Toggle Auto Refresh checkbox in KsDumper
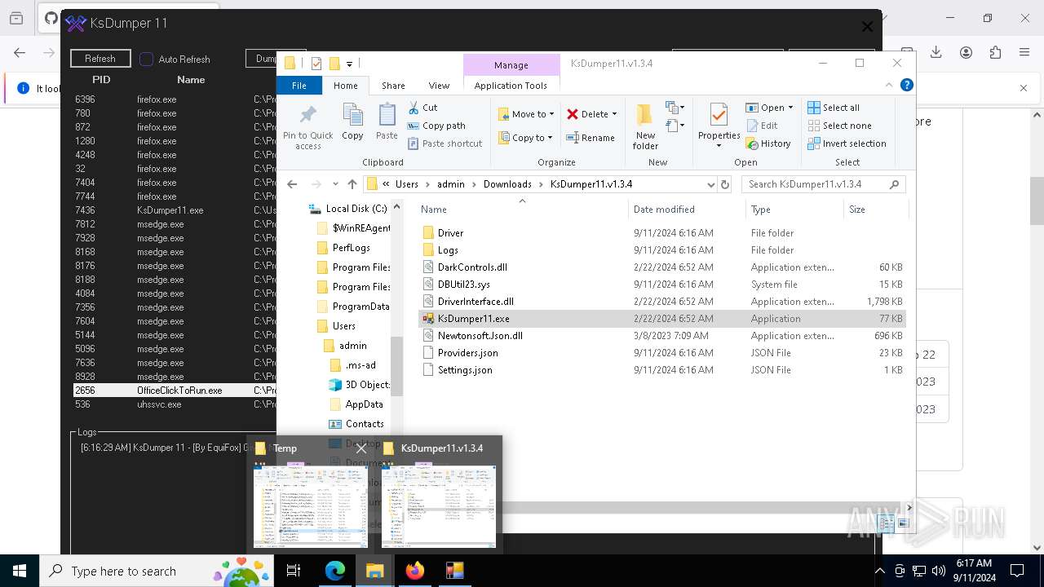The width and height of the screenshot is (1044, 587). (146, 59)
